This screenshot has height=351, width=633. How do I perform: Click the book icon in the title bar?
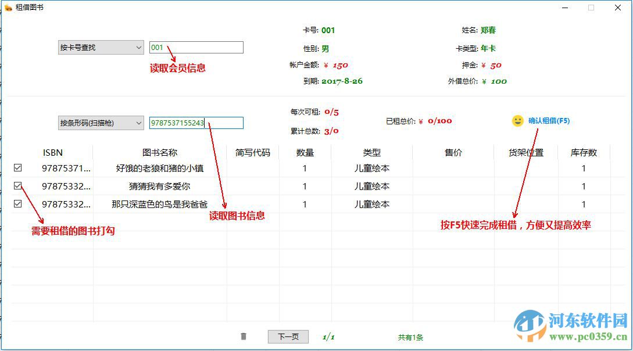tap(9, 8)
